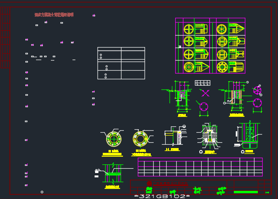Click the small white circle near sheet bottom-left
278x199 pixels.
[x=42, y=192]
